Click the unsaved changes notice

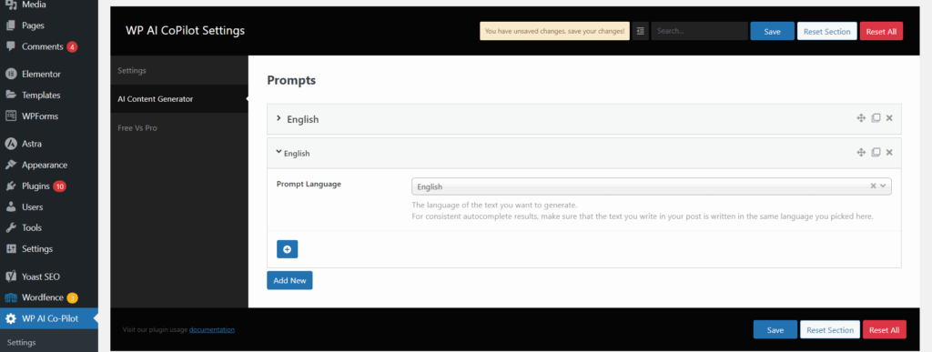[x=554, y=32]
